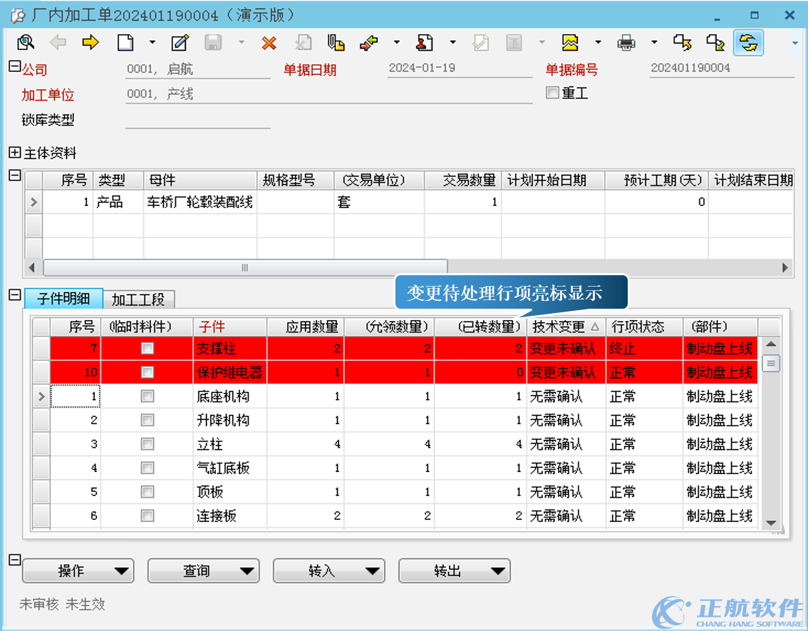Collapse the header section beside 公司

(14, 66)
